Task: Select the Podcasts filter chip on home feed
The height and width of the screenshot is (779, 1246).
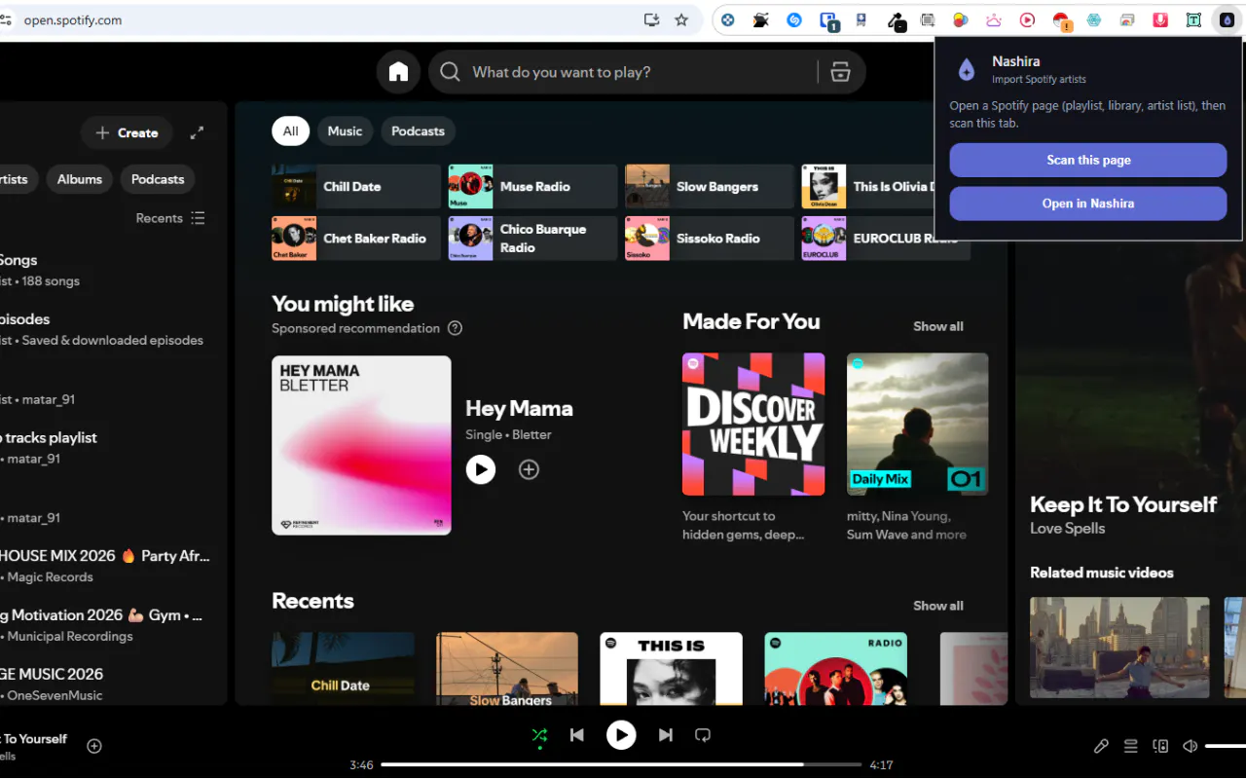Action: [418, 130]
